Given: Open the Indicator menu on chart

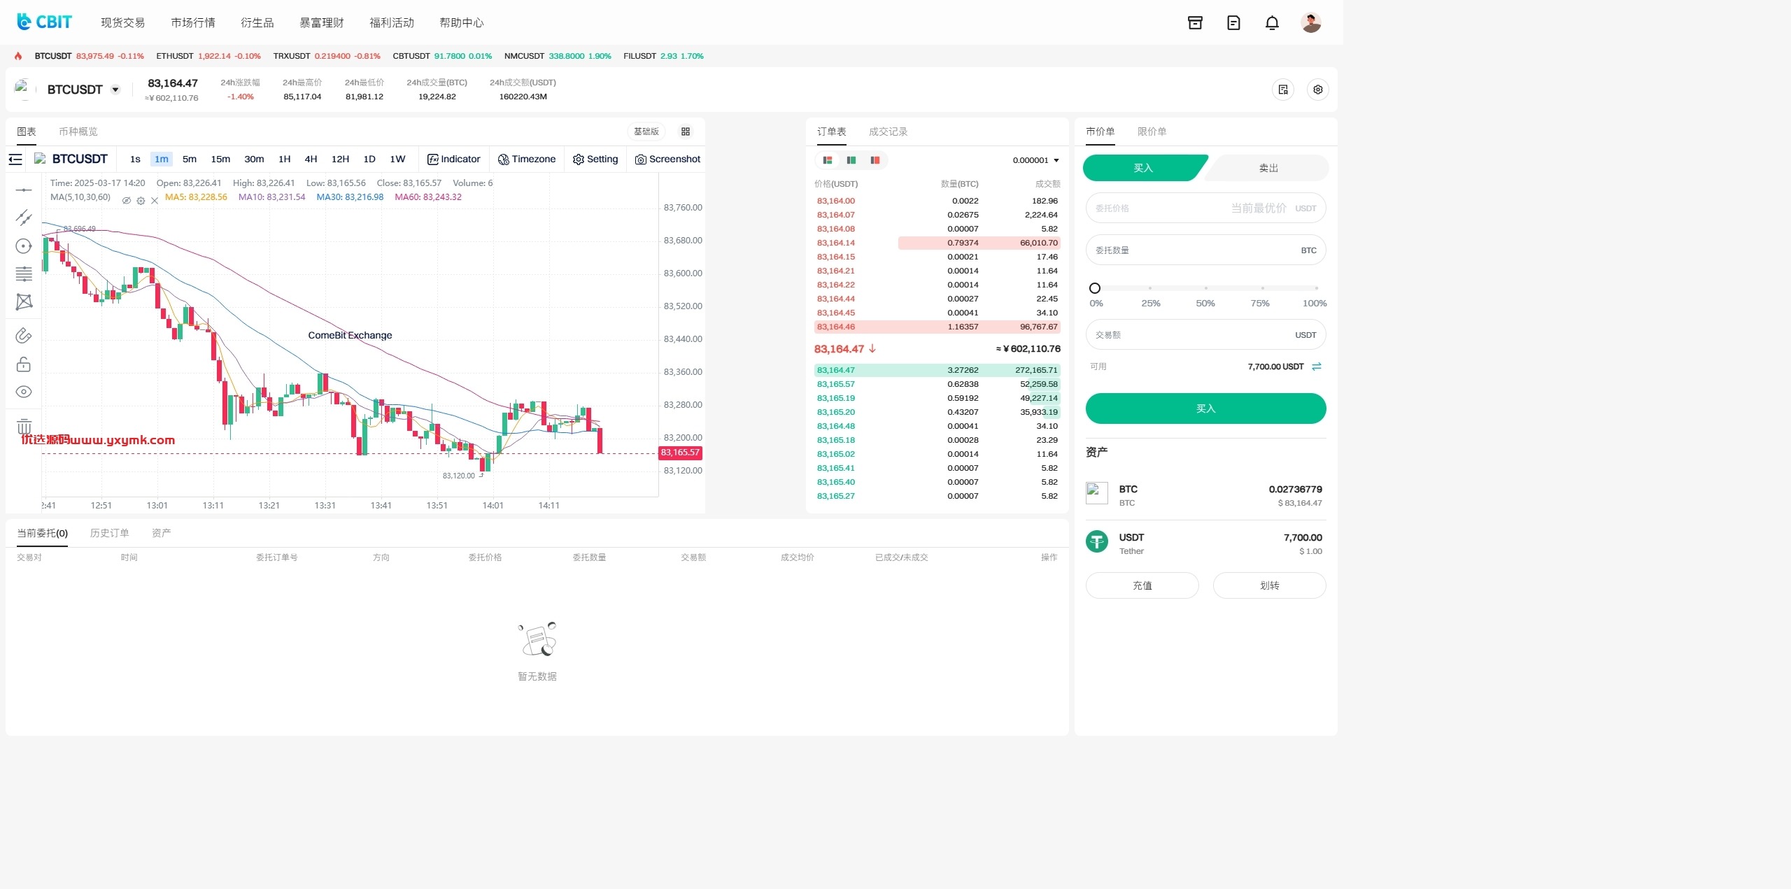Looking at the screenshot, I should pos(453,159).
